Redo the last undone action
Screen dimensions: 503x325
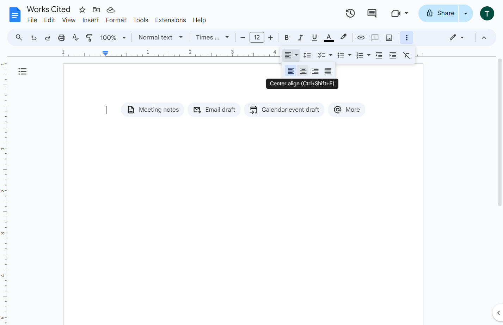coord(48,37)
